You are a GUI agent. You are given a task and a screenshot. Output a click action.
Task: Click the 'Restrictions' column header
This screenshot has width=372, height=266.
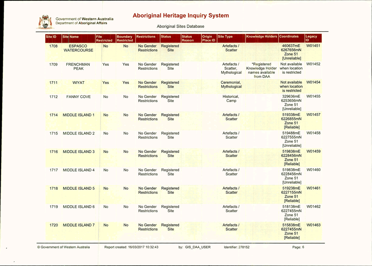point(148,39)
